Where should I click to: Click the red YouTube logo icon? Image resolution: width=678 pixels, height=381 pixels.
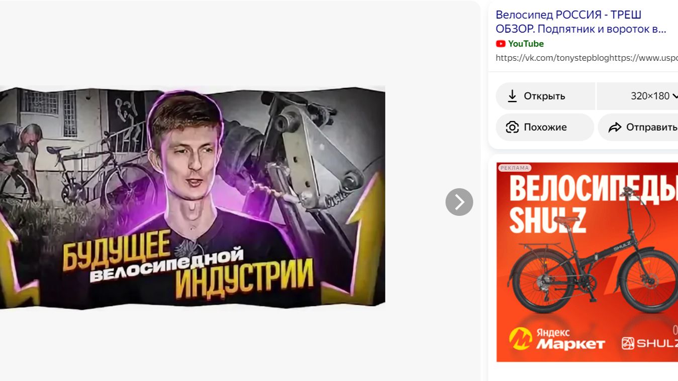pos(501,44)
